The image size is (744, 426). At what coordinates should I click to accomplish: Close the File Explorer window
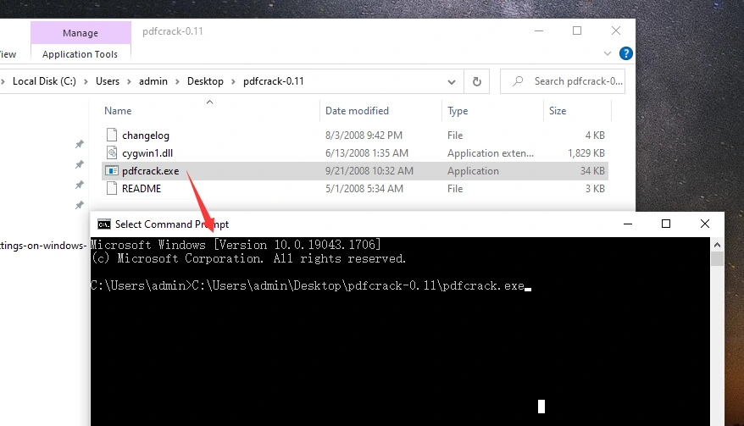tap(616, 30)
